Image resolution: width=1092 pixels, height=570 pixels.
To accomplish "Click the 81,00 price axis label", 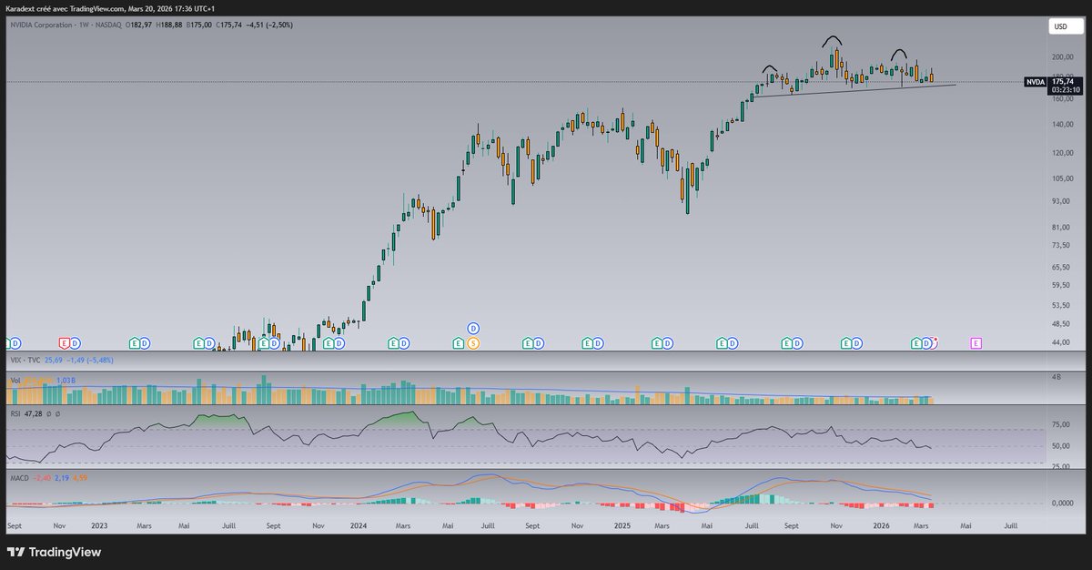I will 1059,227.
